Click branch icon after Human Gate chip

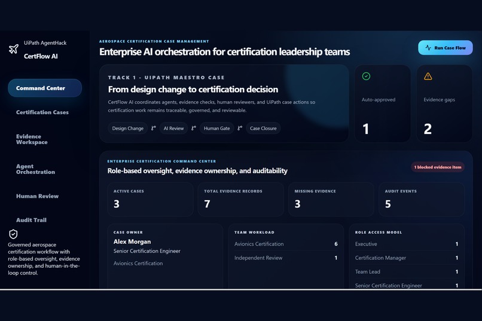pyautogui.click(x=240, y=128)
